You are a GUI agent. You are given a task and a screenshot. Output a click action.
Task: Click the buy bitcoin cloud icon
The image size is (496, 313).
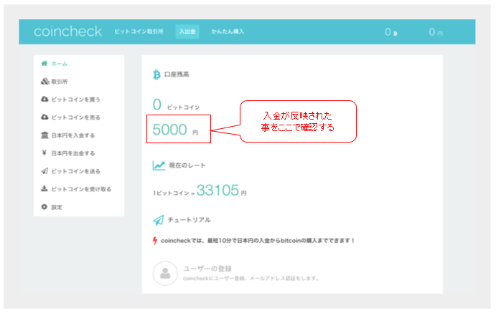(x=45, y=99)
